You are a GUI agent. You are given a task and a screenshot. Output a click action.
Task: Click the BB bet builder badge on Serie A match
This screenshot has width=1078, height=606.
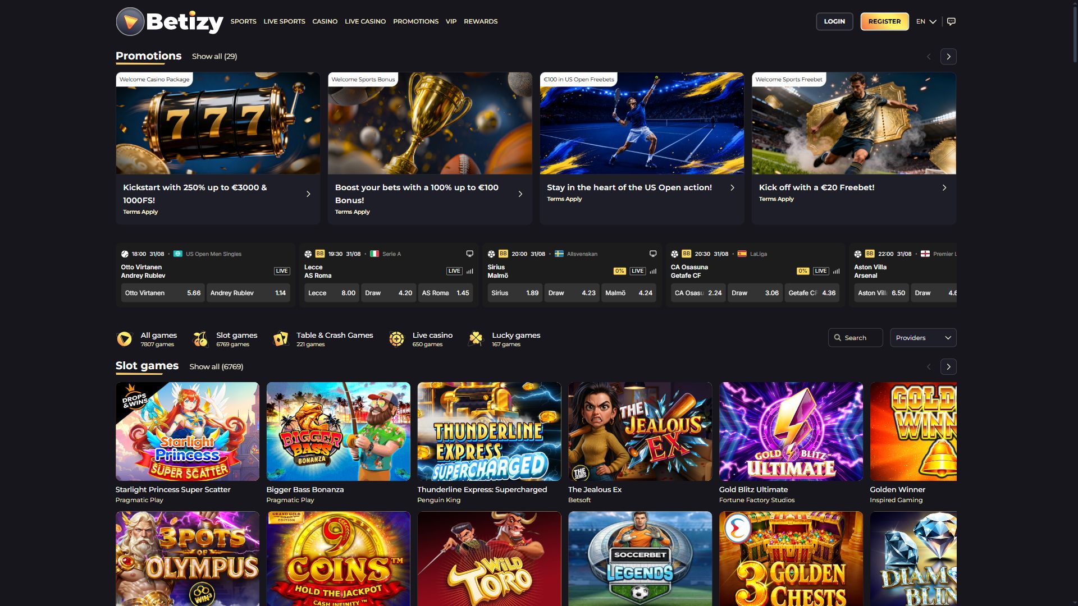(320, 254)
